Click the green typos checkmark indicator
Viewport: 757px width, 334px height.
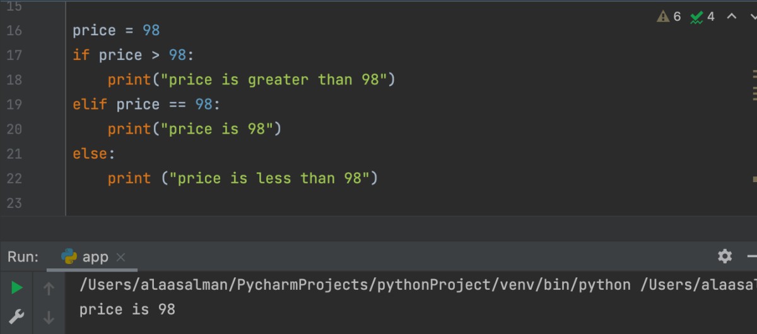click(x=697, y=17)
